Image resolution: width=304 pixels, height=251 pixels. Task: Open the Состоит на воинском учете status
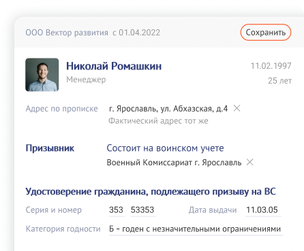(x=165, y=148)
